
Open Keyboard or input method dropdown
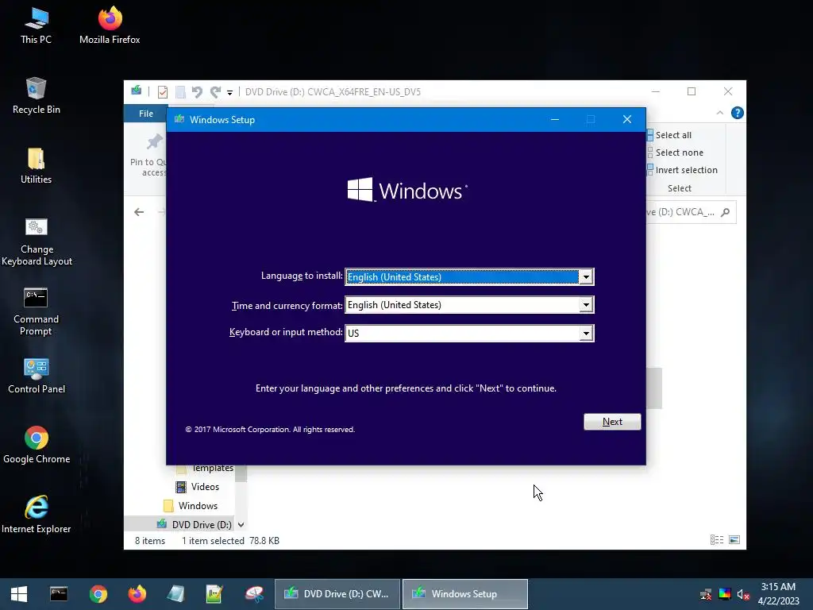(x=586, y=333)
